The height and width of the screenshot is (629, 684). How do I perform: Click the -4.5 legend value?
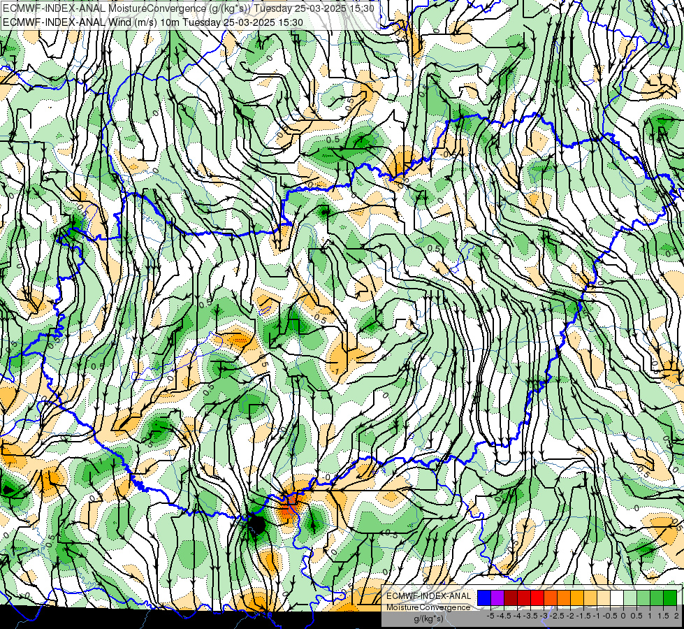coord(504,616)
